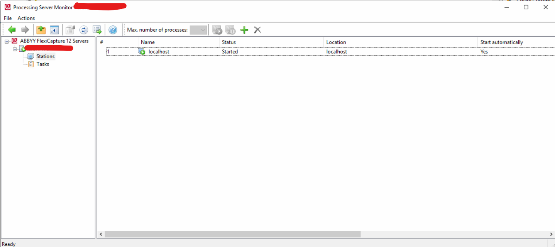The image size is (555, 247).
Task: Go forward with the gray right arrow
Action: (x=25, y=30)
